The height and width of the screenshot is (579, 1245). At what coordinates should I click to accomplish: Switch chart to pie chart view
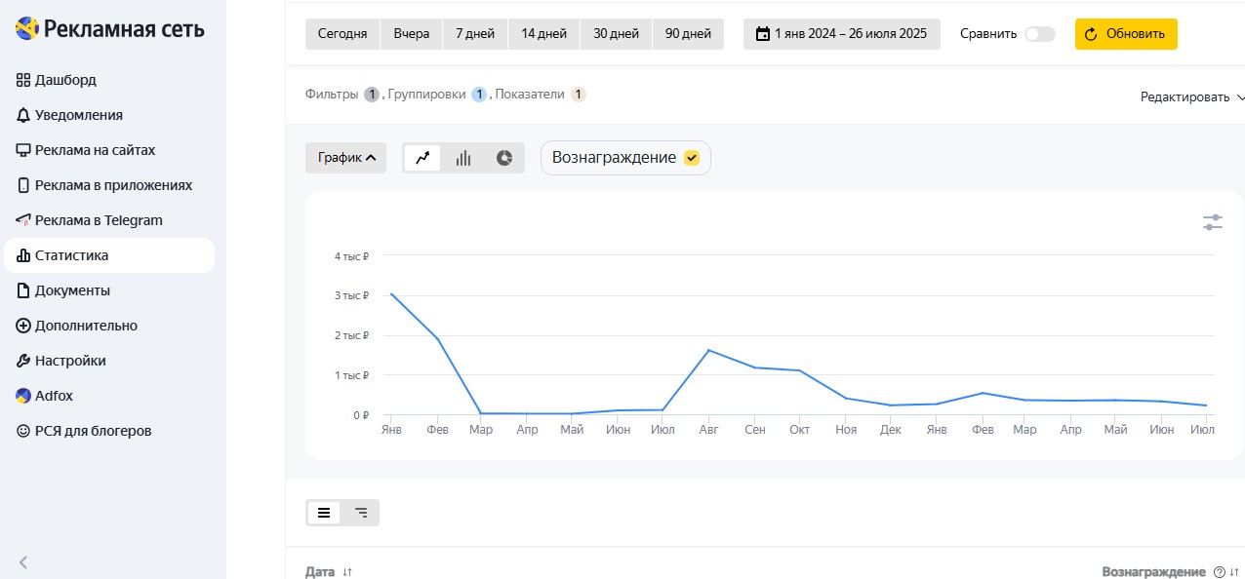(503, 158)
